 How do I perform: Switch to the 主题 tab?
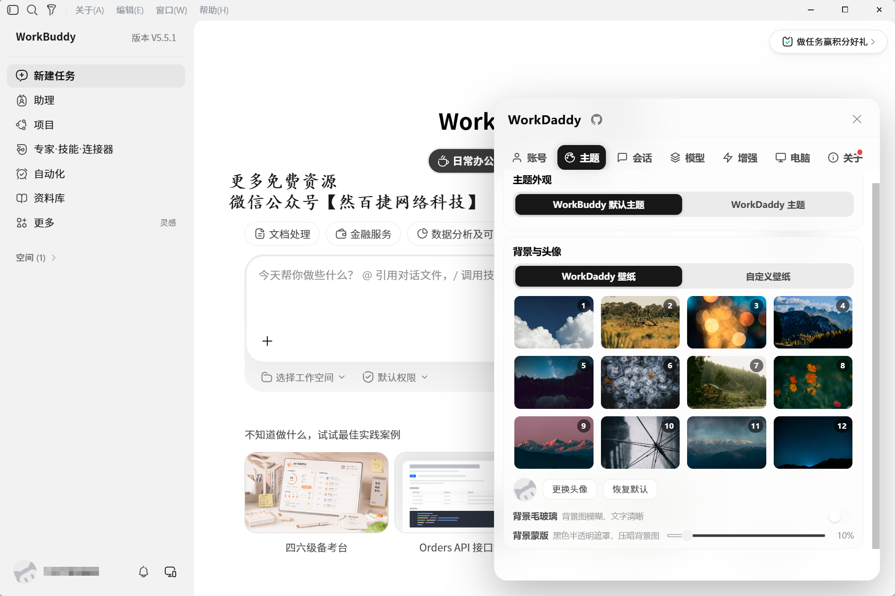(582, 157)
